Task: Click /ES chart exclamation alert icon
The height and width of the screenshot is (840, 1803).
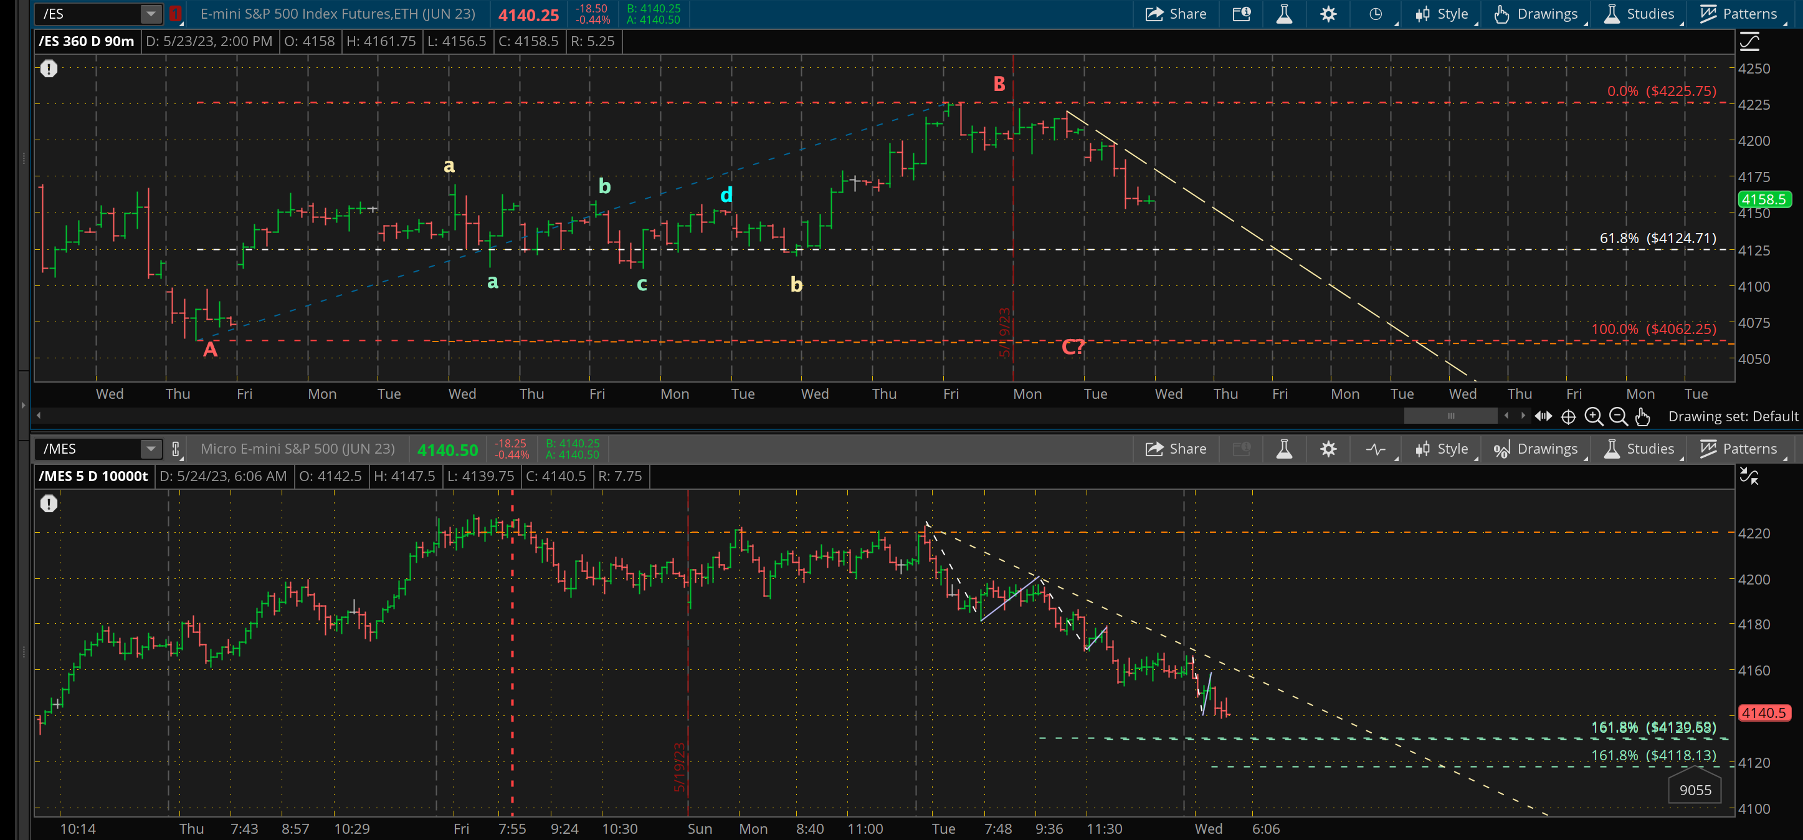Action: click(x=49, y=69)
